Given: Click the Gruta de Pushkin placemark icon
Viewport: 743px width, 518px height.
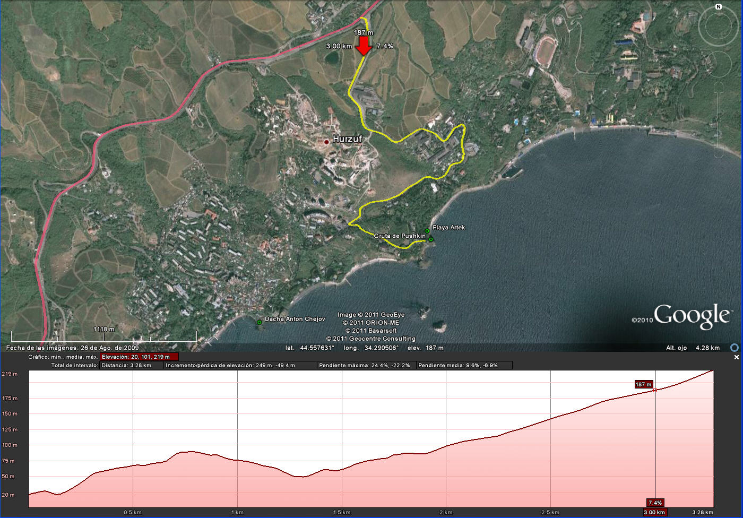Looking at the screenshot, I should (x=431, y=239).
